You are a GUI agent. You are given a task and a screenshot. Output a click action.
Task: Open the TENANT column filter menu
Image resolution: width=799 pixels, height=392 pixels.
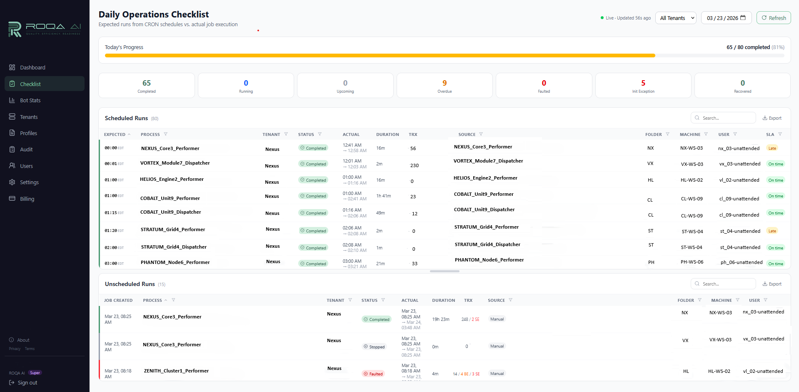coord(286,134)
